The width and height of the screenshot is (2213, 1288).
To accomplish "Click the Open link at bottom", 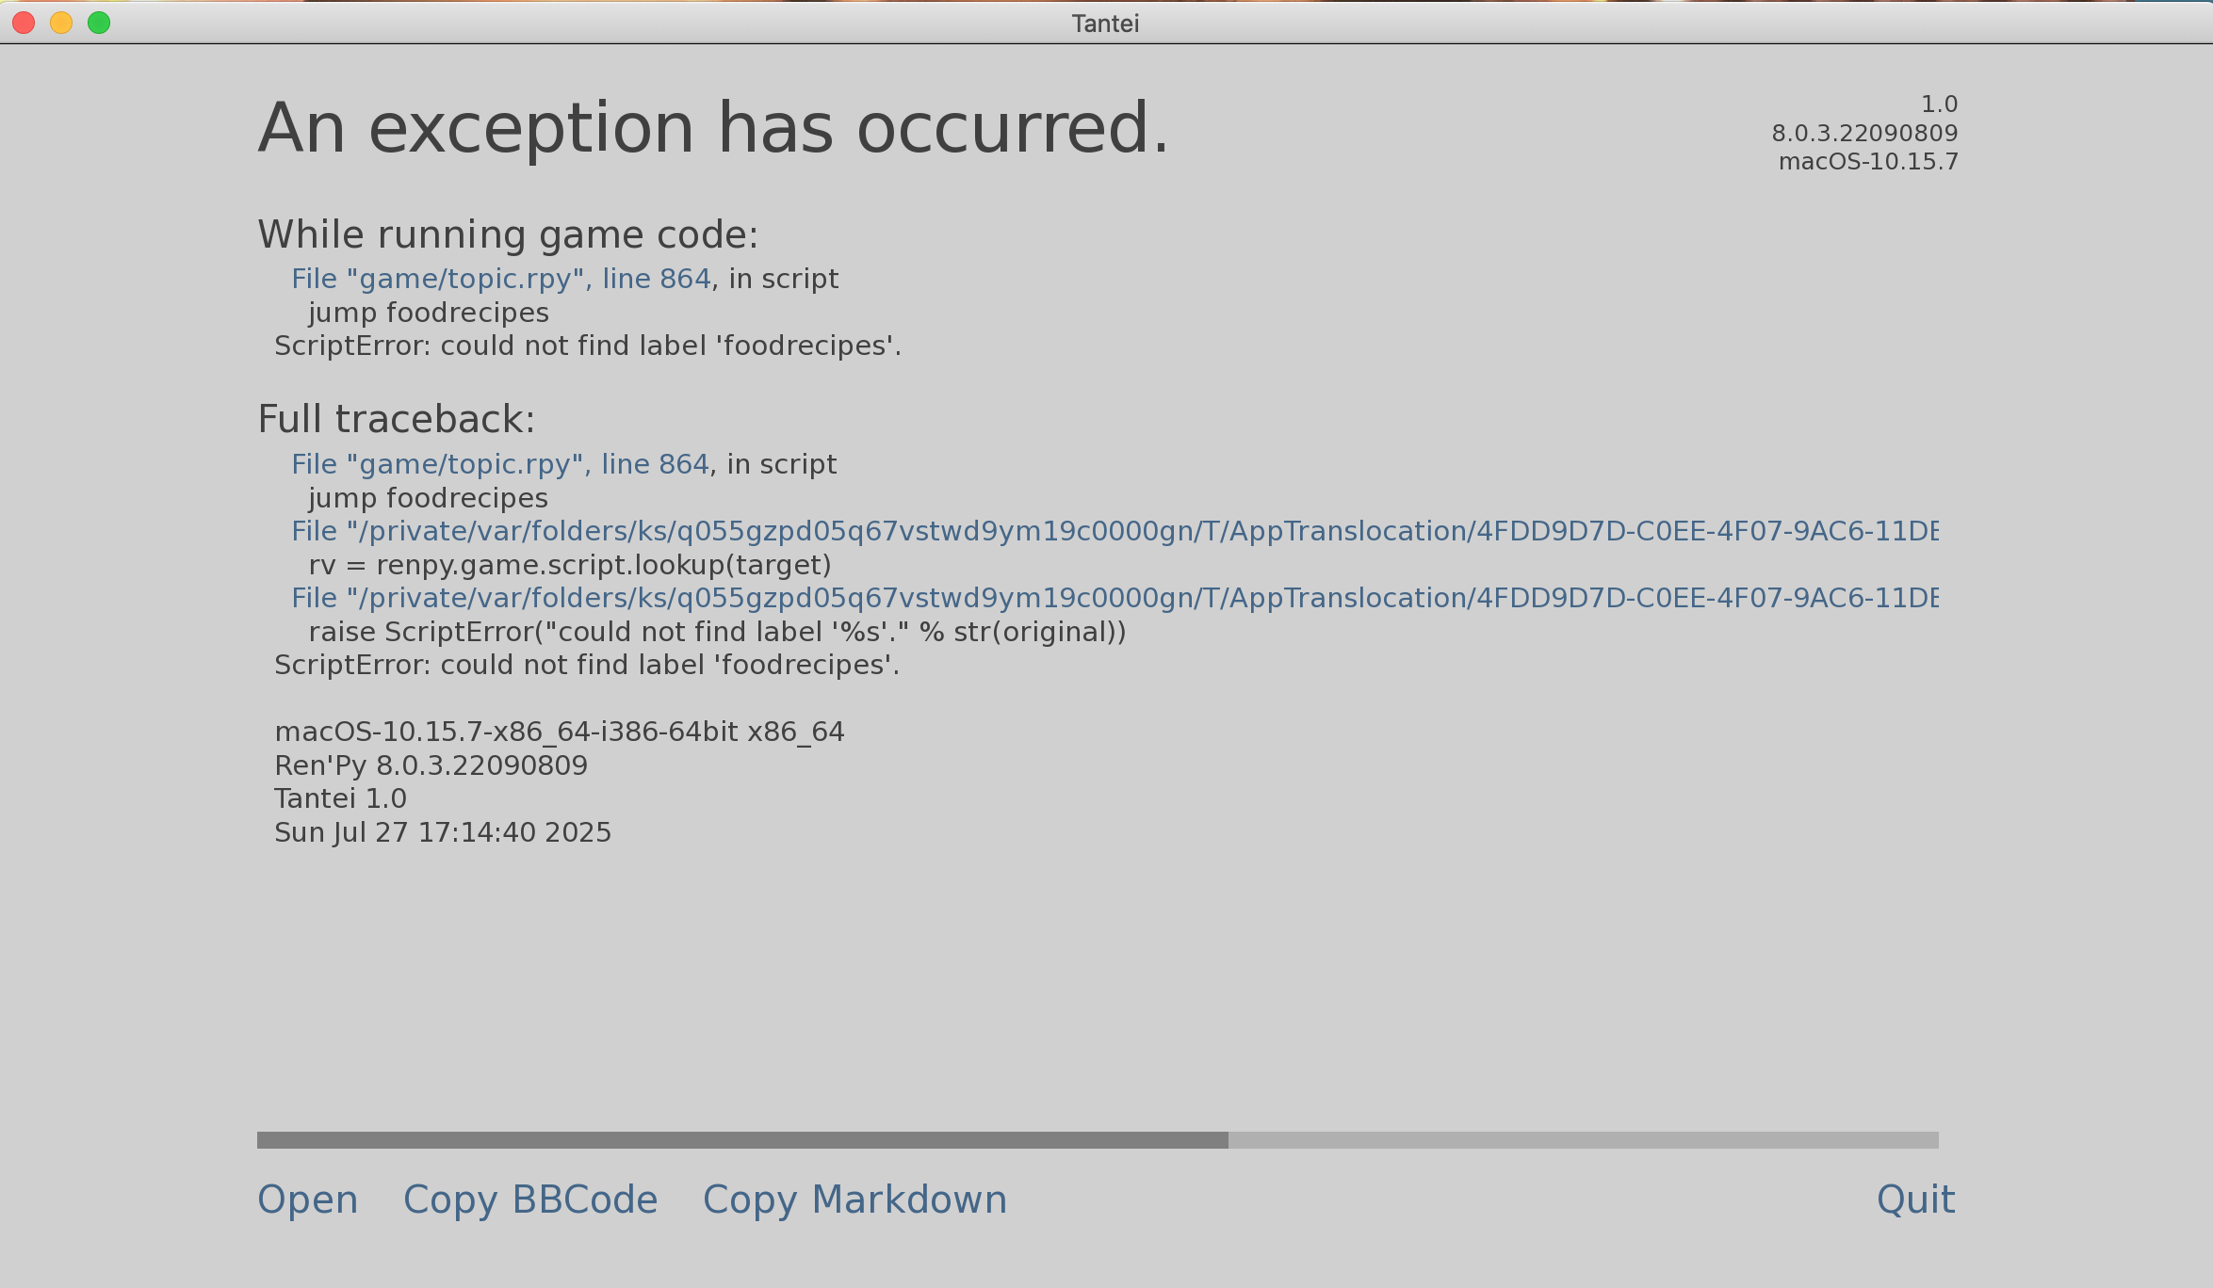I will point(307,1199).
